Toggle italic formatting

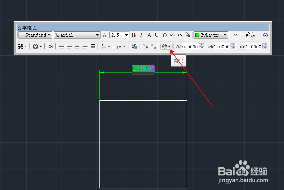[x=141, y=35]
